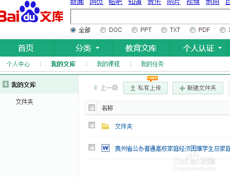Open the 贵州省公办普通高校 document link
The image size is (230, 177).
[x=172, y=148]
